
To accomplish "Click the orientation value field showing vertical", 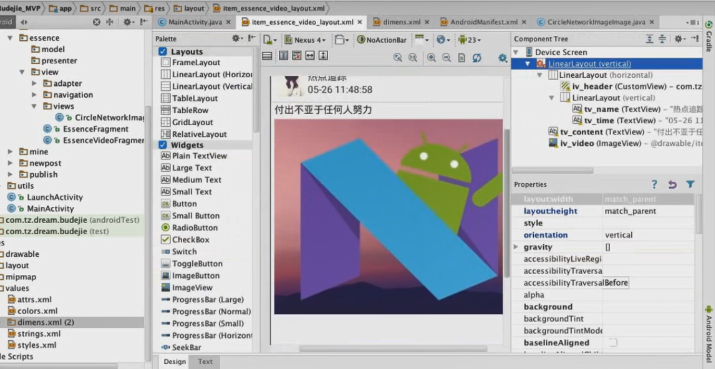I will (649, 235).
